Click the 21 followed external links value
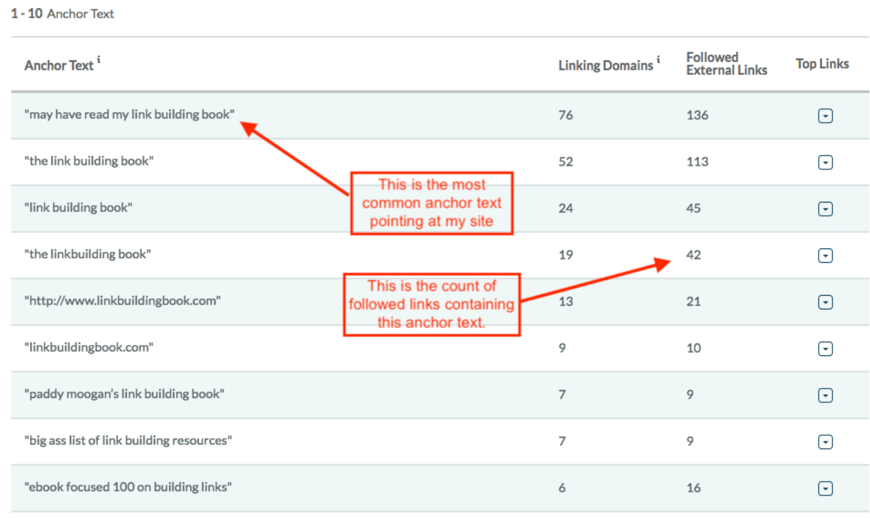This screenshot has width=870, height=518. [x=693, y=302]
